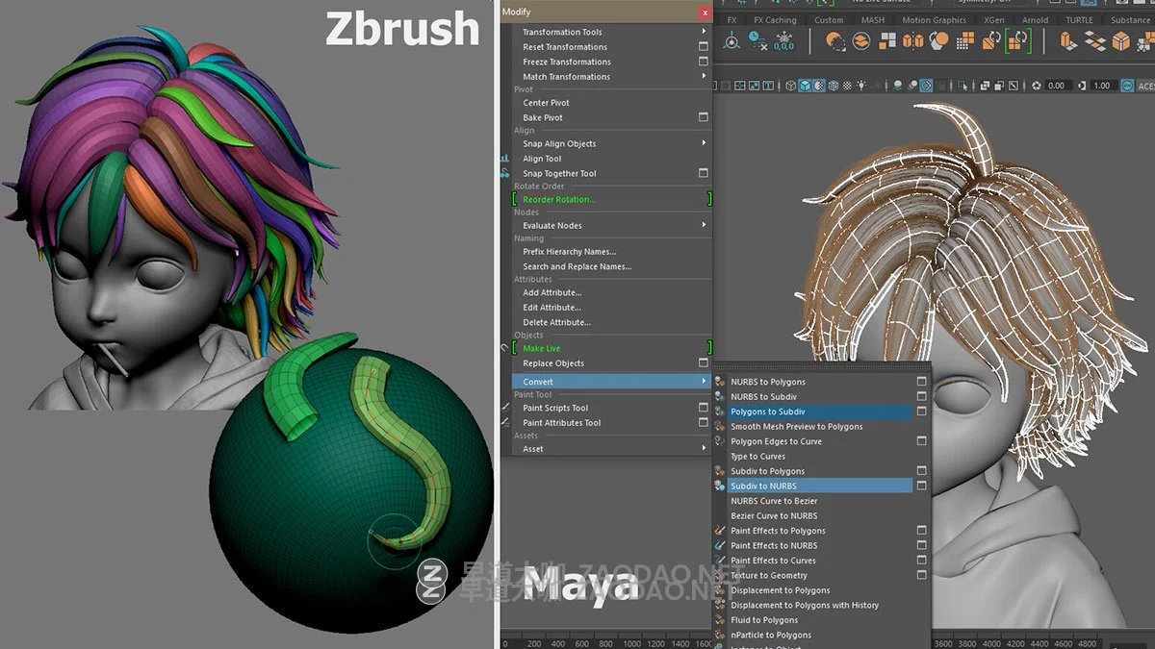This screenshot has height=649, width=1155.
Task: Click the shaded display cube icon in viewport toolbar
Action: click(805, 85)
